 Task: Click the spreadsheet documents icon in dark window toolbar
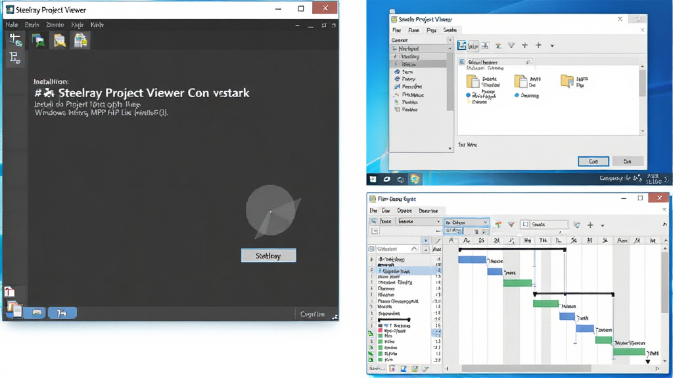click(80, 41)
